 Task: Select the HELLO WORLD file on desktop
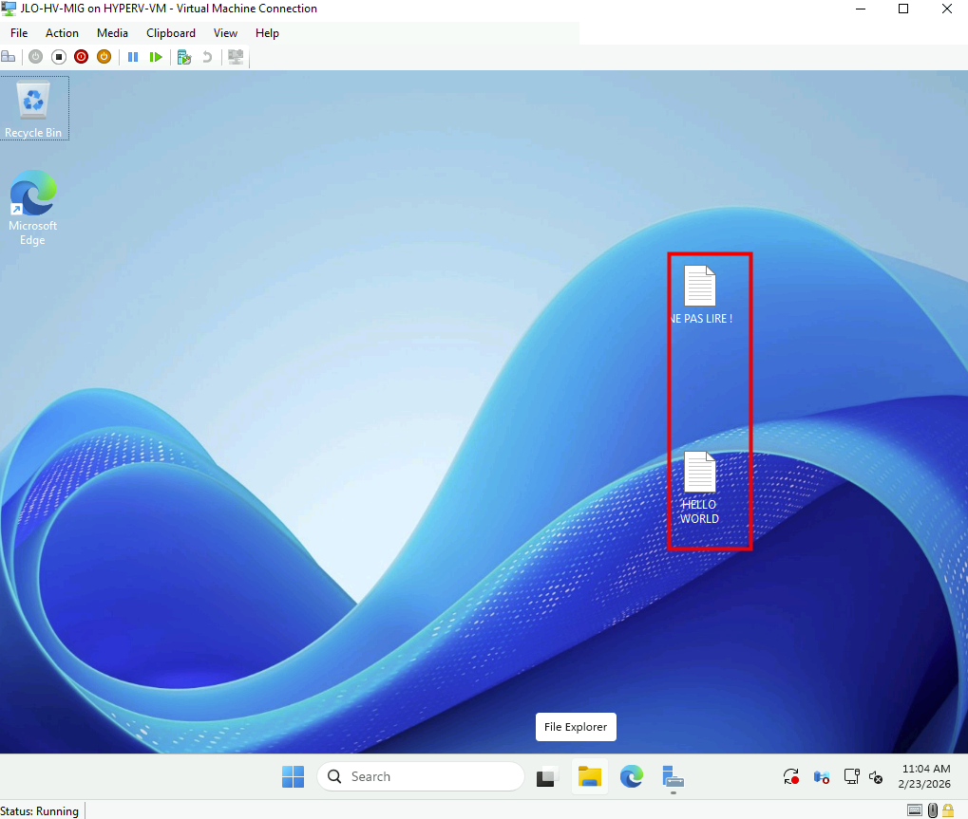(x=700, y=486)
